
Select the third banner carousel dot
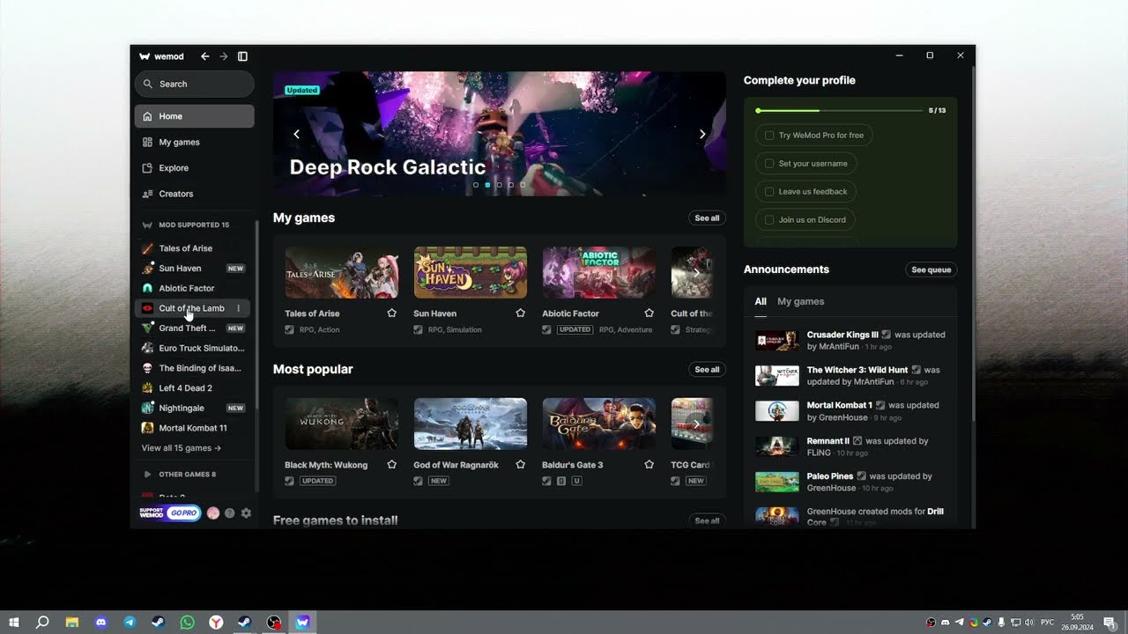[499, 185]
